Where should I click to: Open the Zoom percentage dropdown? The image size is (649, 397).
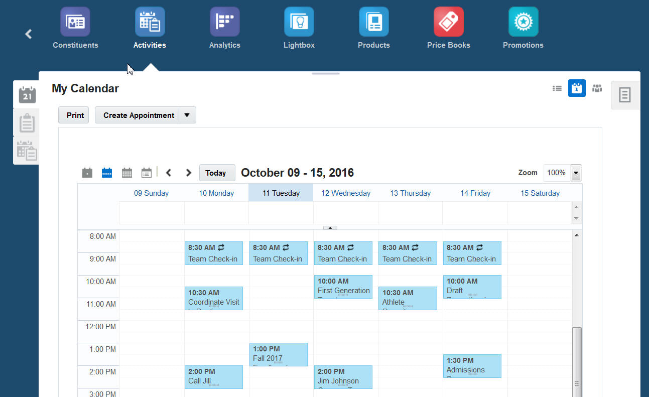(576, 173)
